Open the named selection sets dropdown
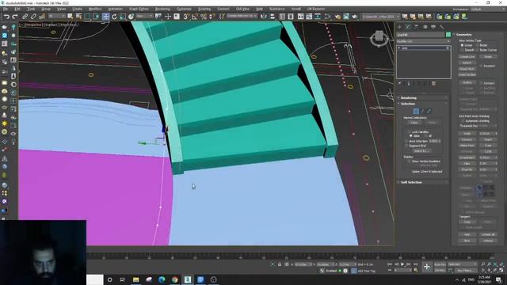 coord(242,16)
